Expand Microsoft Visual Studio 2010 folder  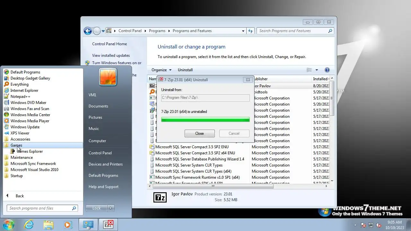coord(34,170)
